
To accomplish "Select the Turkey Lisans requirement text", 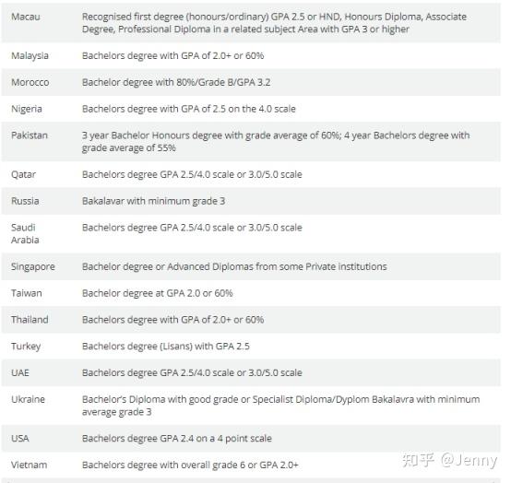I will (166, 346).
